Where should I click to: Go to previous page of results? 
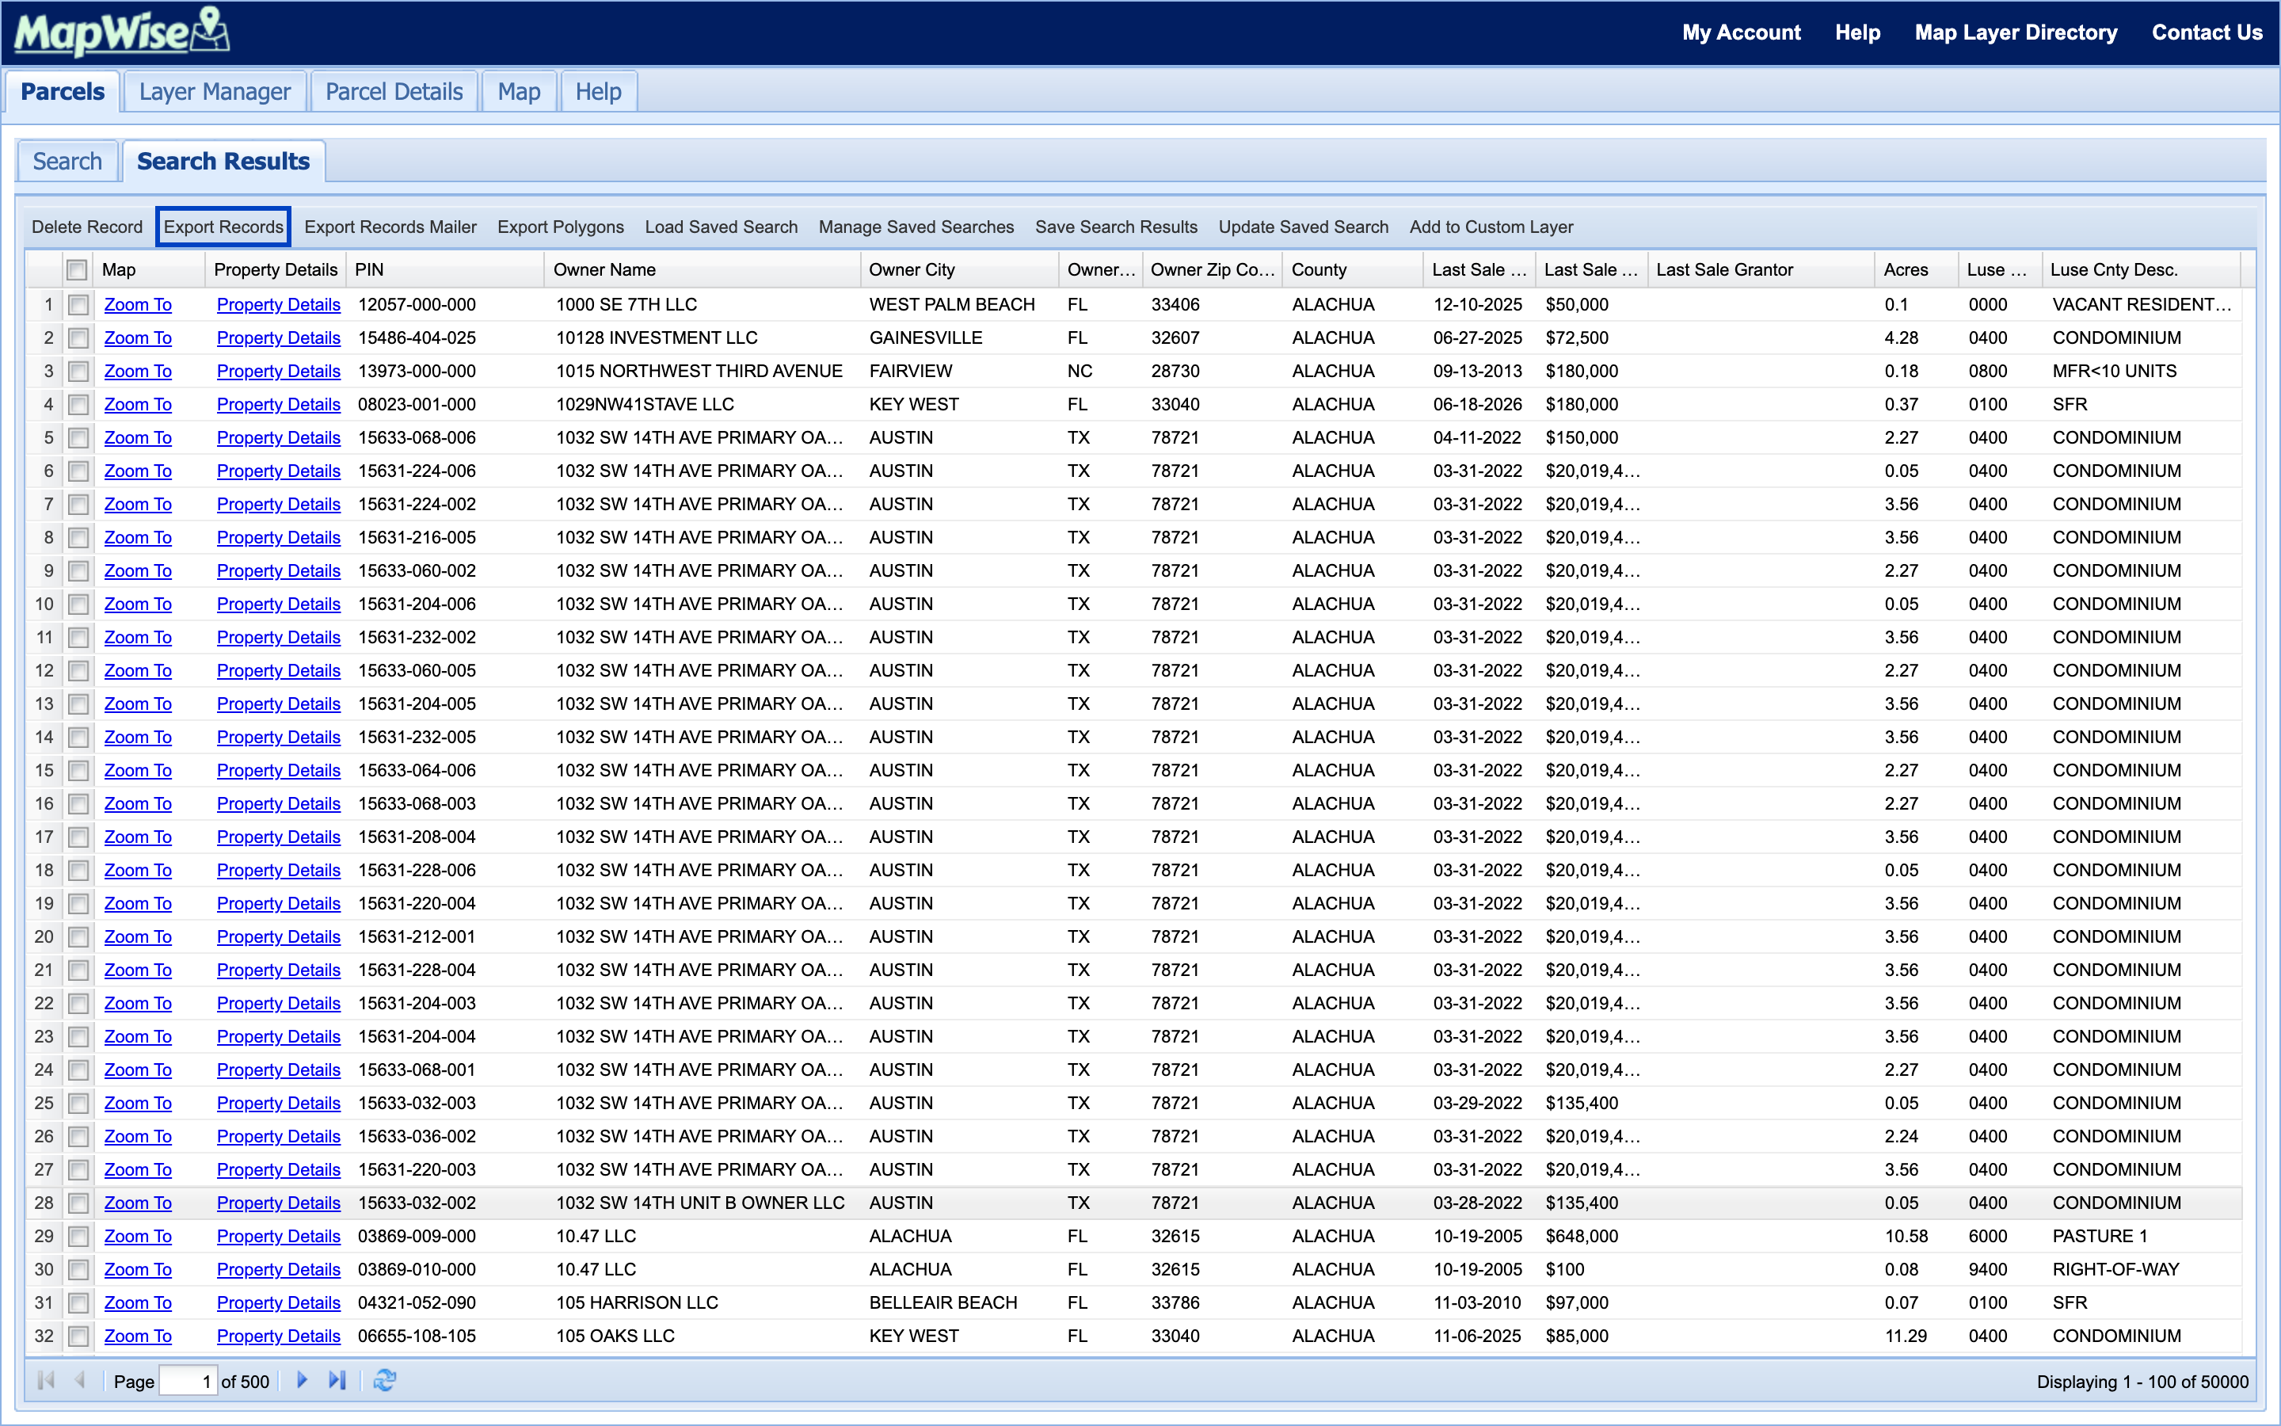click(x=79, y=1381)
